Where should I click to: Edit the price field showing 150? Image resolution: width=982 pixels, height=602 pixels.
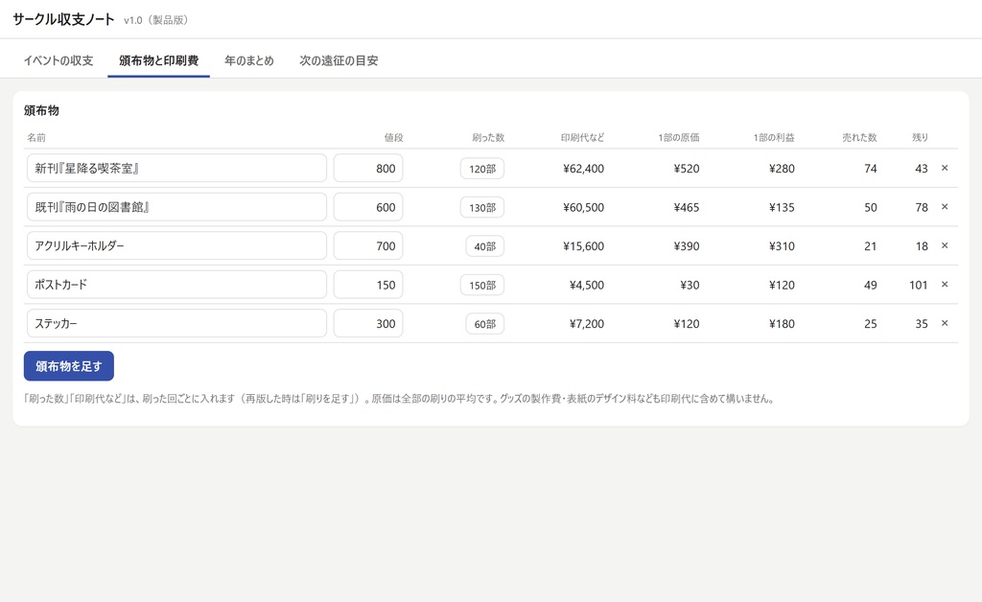368,285
